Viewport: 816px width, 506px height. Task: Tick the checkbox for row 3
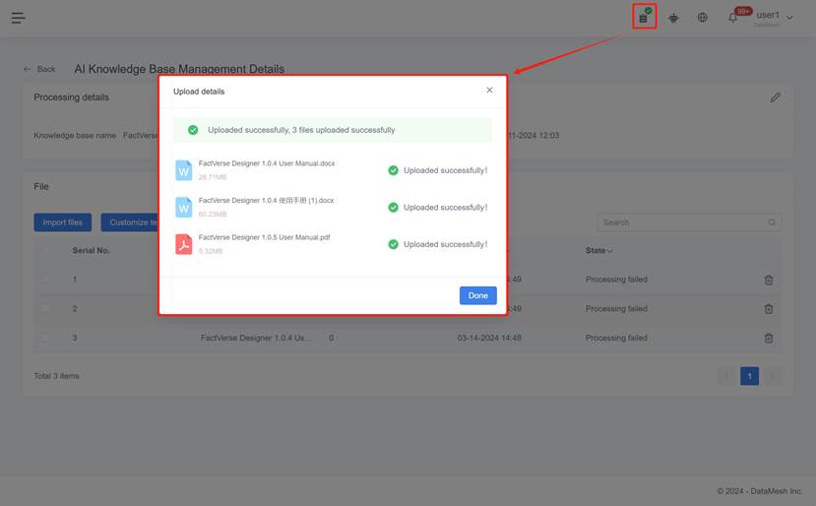pos(45,338)
